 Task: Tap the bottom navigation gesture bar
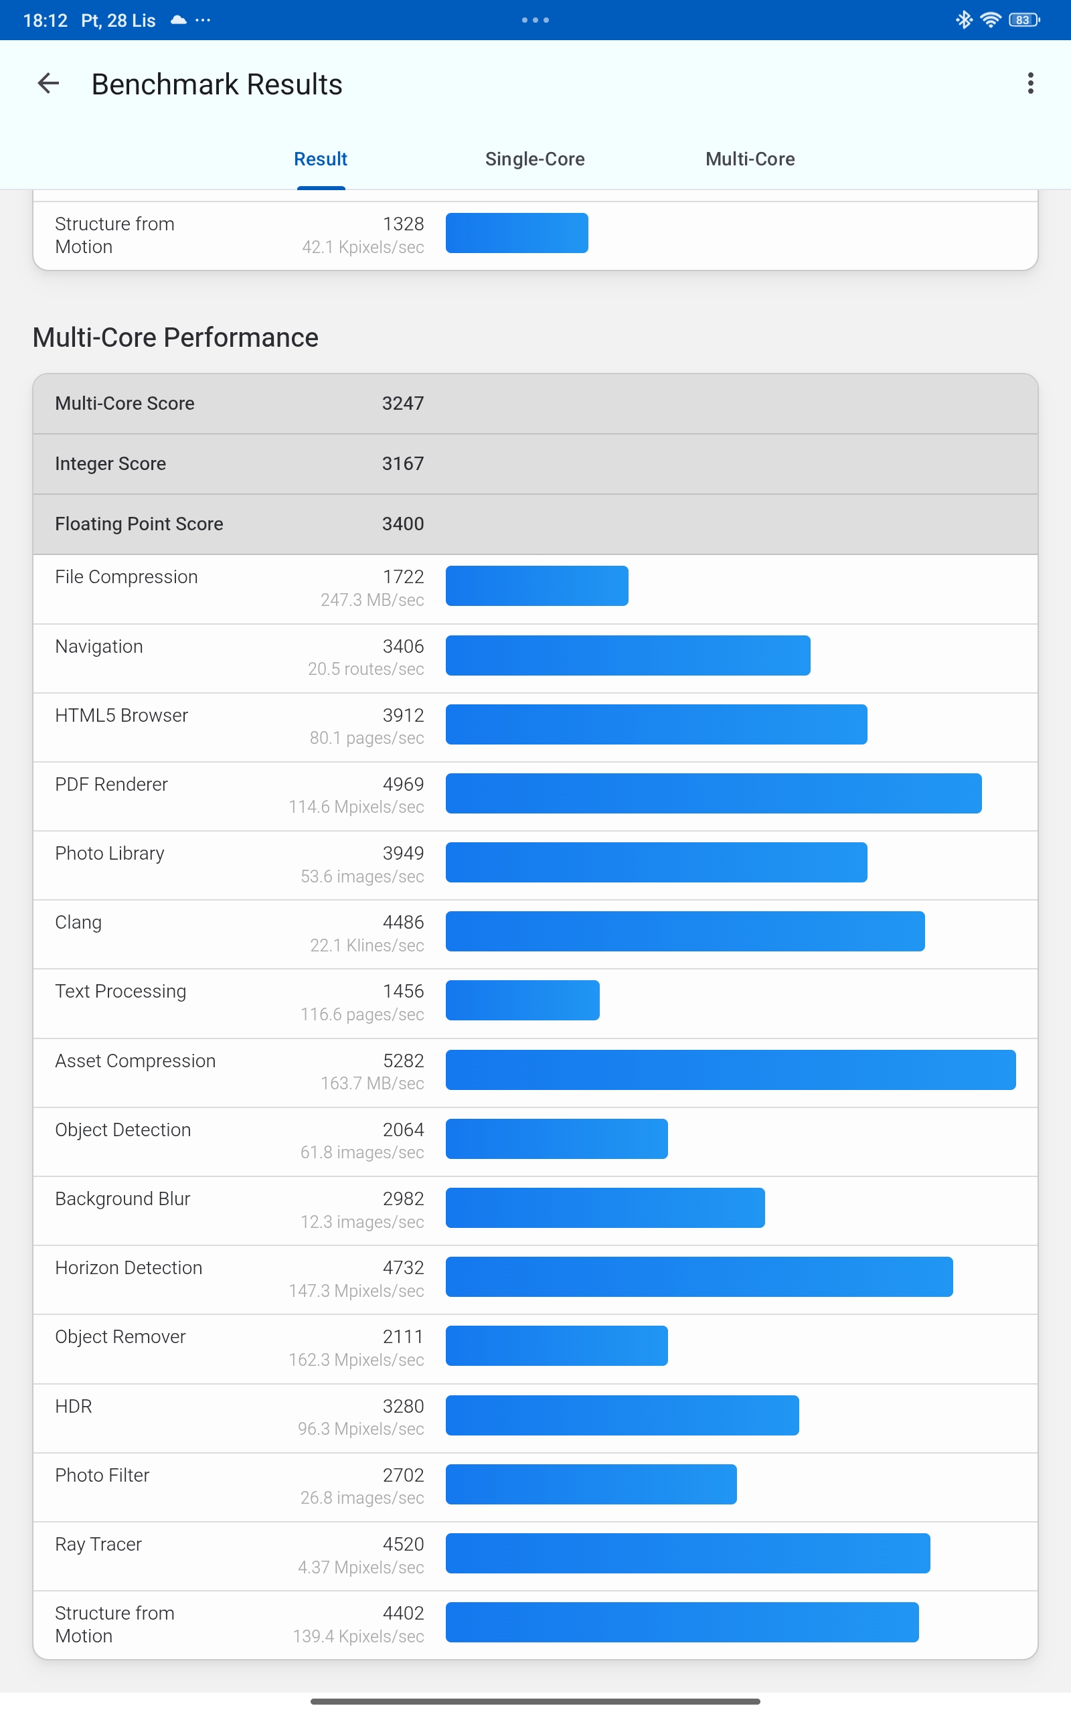pos(535,1701)
